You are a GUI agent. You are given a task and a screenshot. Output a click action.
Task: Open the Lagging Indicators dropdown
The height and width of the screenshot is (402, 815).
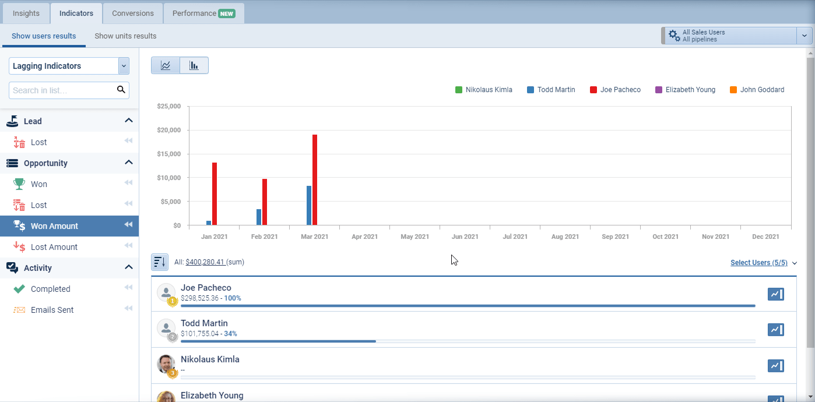(123, 66)
